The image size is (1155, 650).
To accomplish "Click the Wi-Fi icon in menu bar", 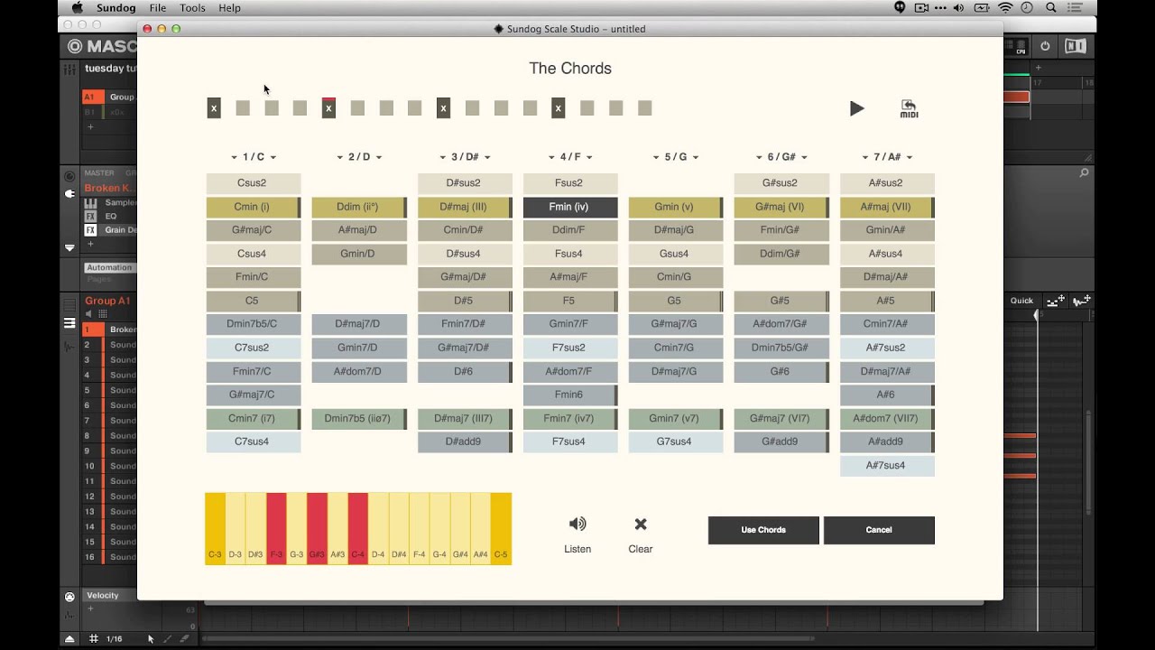I will click(1005, 7).
